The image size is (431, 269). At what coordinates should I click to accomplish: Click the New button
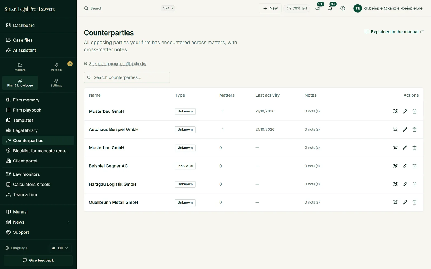coord(270,8)
